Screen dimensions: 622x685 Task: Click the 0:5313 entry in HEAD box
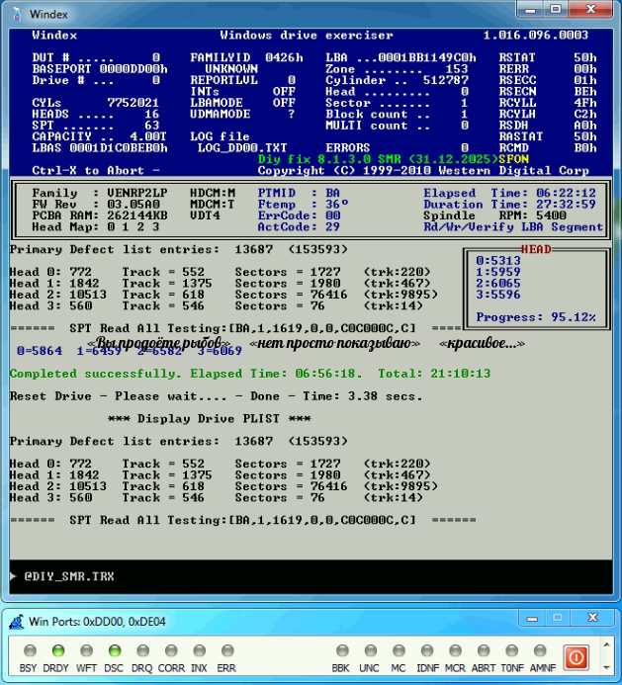tap(498, 261)
